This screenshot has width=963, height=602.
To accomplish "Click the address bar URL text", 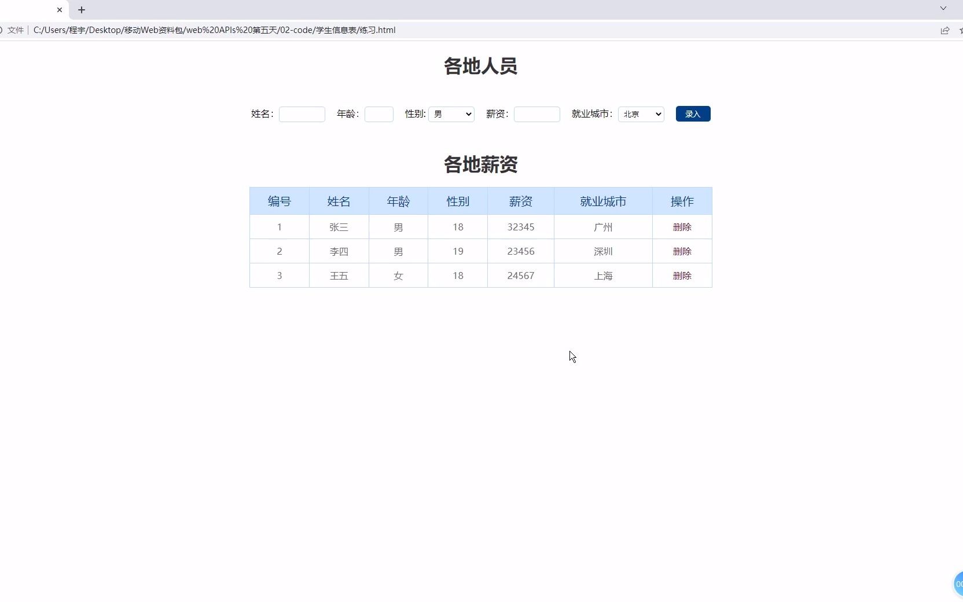I will pyautogui.click(x=214, y=30).
